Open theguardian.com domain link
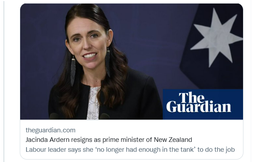This screenshot has height=162, width=254. coord(51,130)
